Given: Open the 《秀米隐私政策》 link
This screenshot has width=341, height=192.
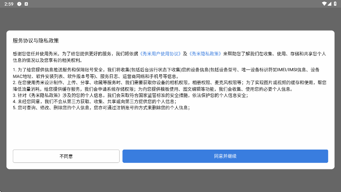Looking at the screenshot, I should point(205,54).
